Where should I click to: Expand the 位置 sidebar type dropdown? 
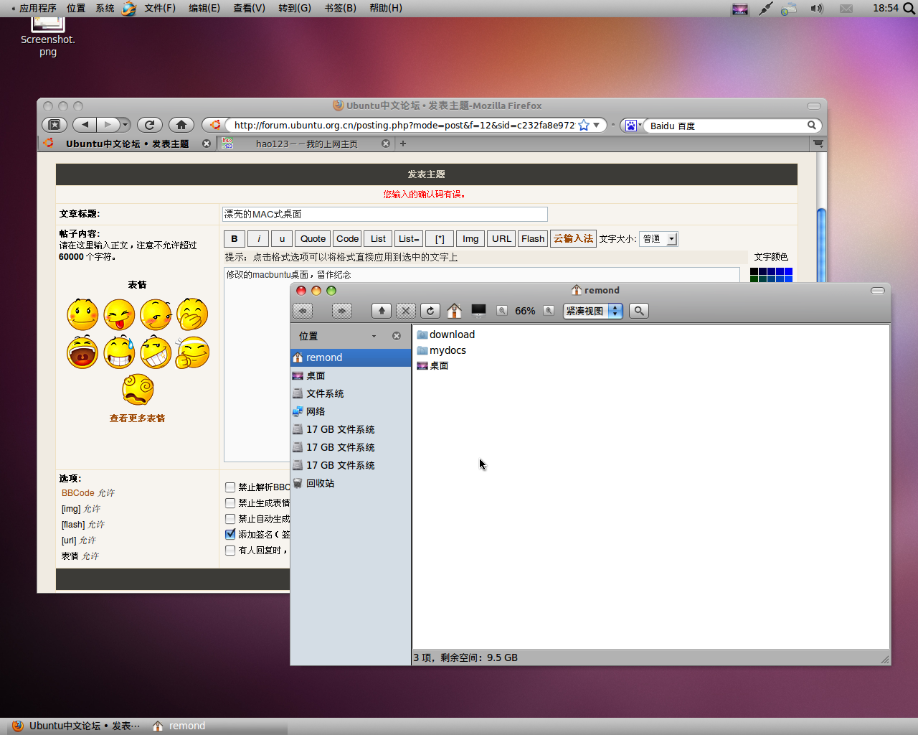[x=374, y=336]
